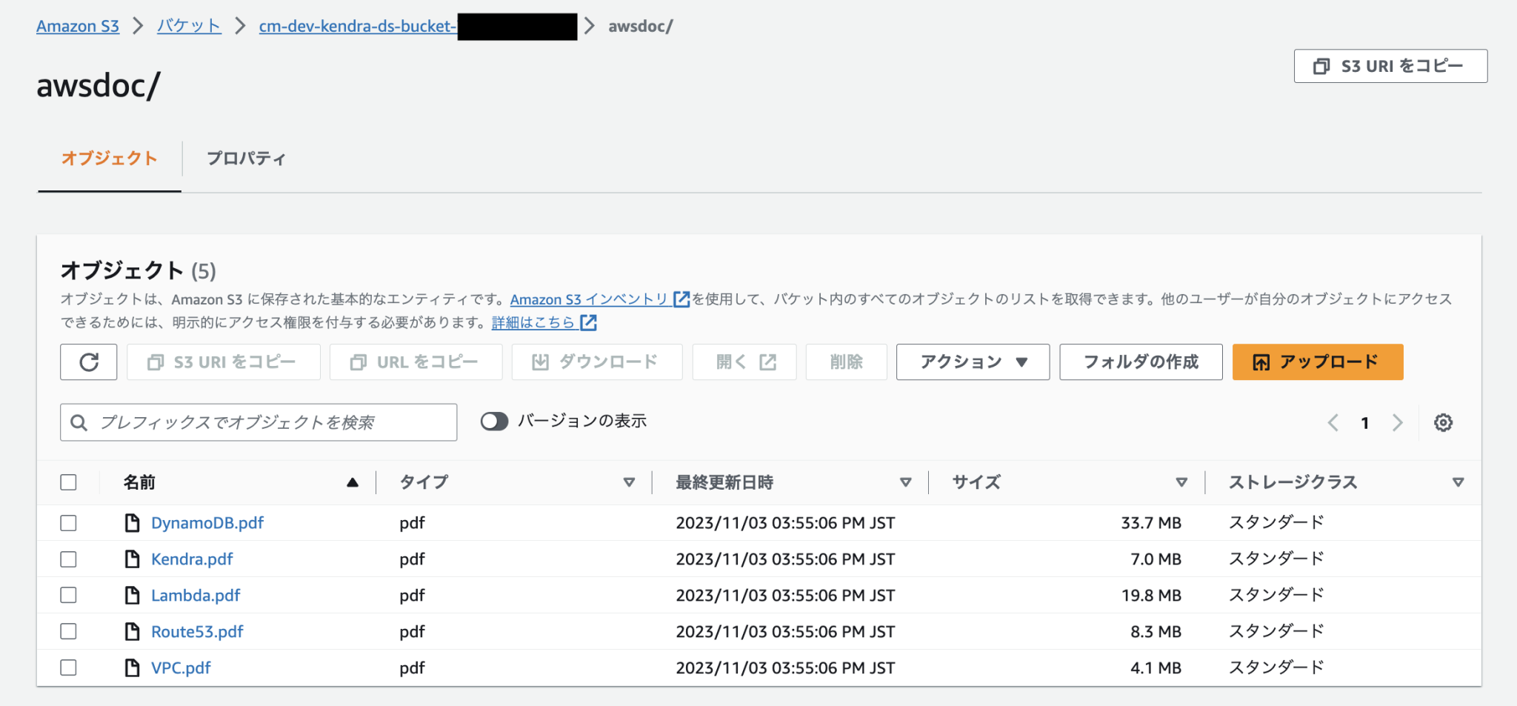
Task: Check the checkbox for DynamoDB.pdf
Action: [x=68, y=522]
